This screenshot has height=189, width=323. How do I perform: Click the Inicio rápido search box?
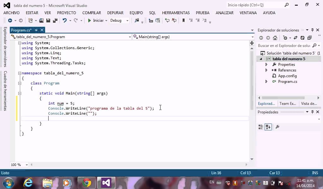[258, 5]
